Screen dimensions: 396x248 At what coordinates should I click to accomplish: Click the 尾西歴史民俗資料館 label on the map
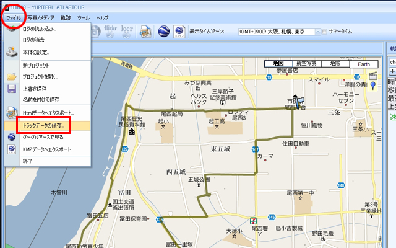coord(132,122)
